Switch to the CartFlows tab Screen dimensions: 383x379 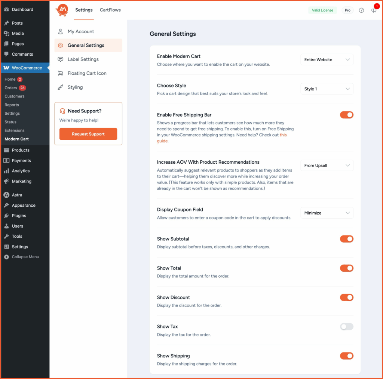[110, 10]
